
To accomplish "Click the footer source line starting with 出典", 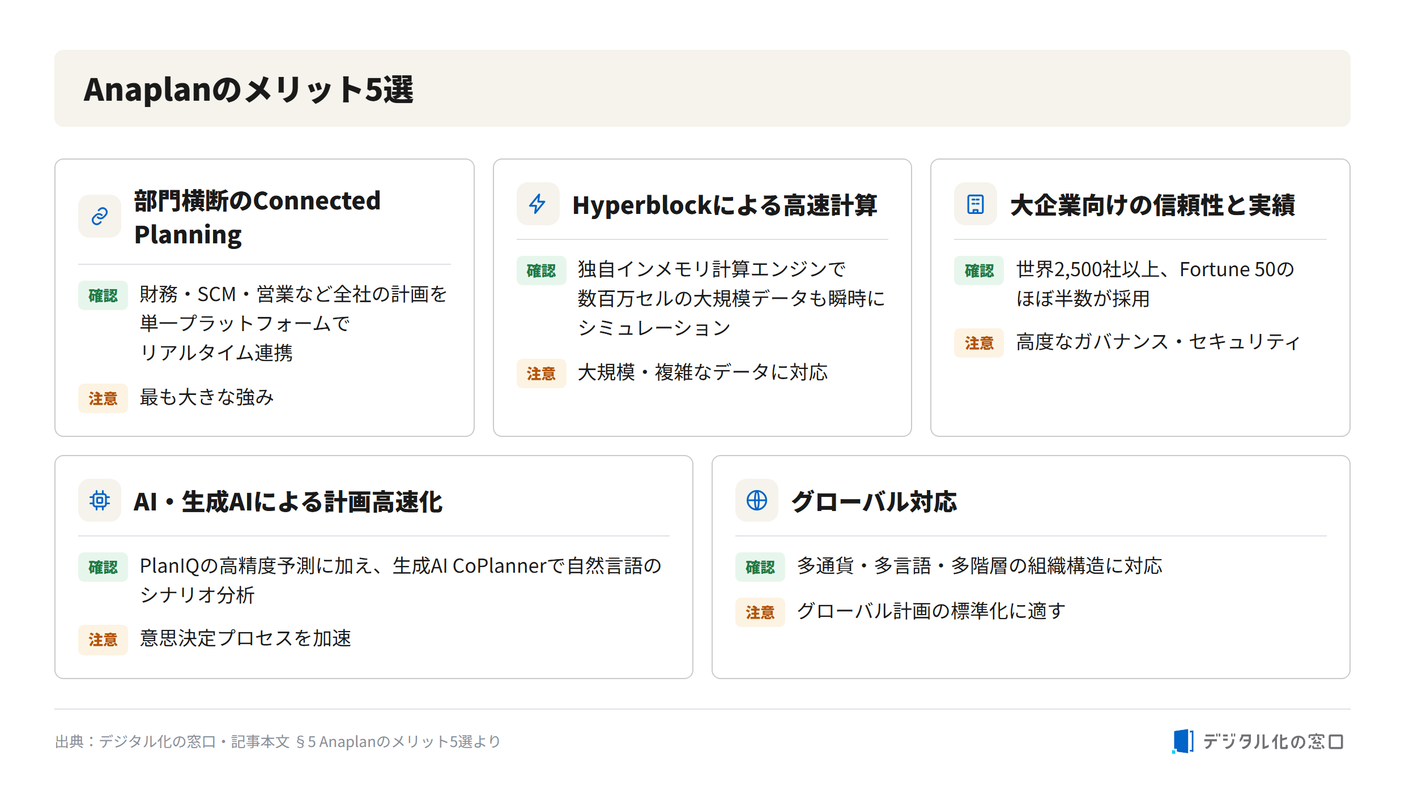I will (278, 741).
